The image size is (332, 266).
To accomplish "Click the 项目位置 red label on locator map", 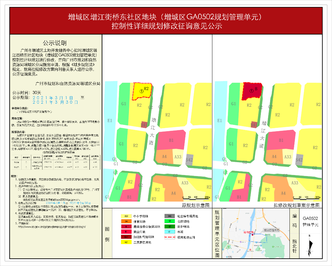I will click(248, 232).
